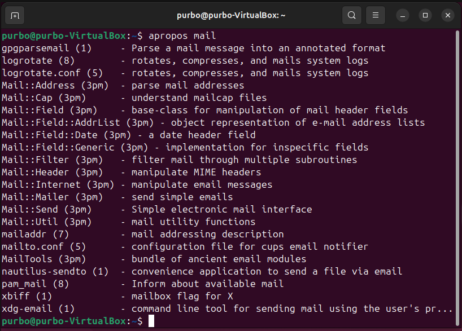This screenshot has height=331, width=462.
Task: Click description 'Parse a mail message into an annotated format'
Action: coord(259,48)
